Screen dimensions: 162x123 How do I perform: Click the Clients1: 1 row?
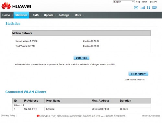(82, 105)
